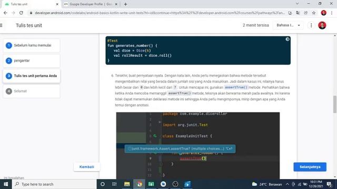Image resolution: width=337 pixels, height=189 pixels.
Task: Click the generates_number function code line
Action: coord(132,46)
